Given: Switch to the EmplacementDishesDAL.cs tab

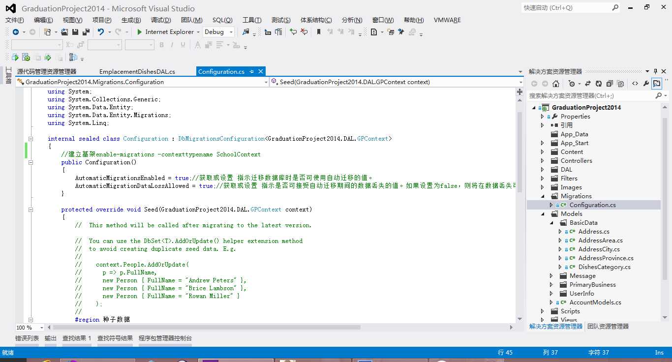Looking at the screenshot, I should [x=137, y=72].
